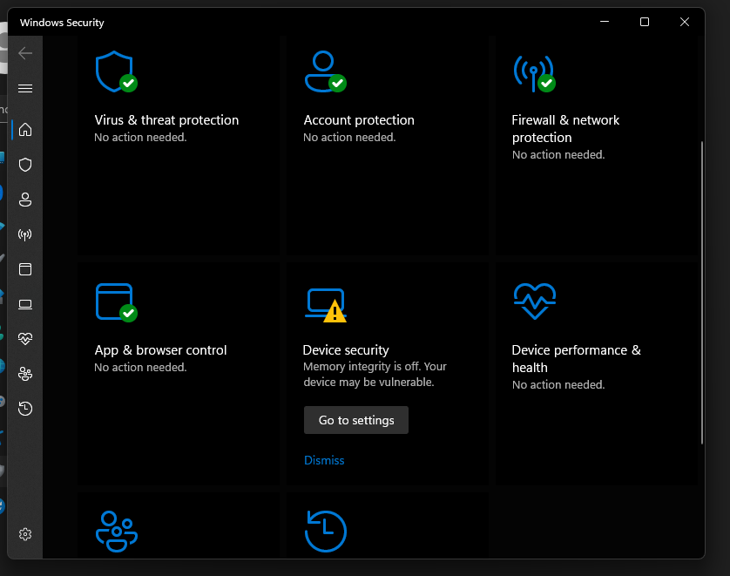Click the large Device performance heart icon
This screenshot has height=576, width=730.
pyautogui.click(x=535, y=302)
